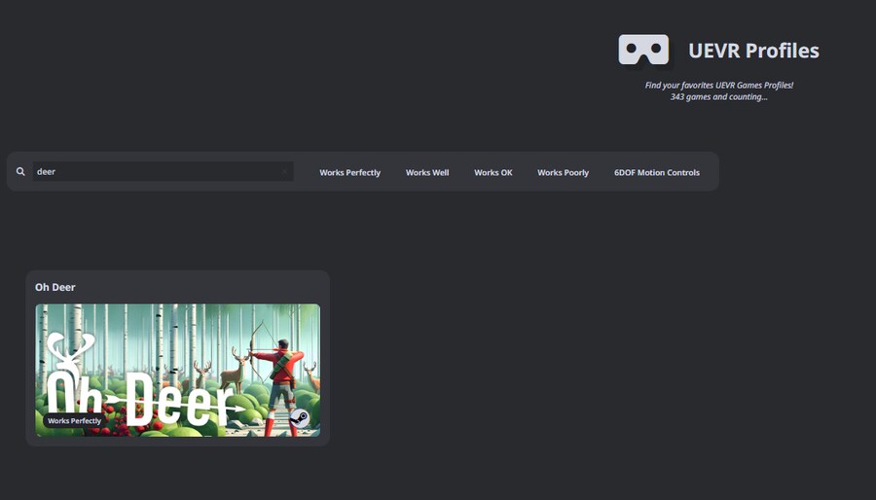The width and height of the screenshot is (876, 500).
Task: Focus the search box containing "deer"
Action: (156, 172)
